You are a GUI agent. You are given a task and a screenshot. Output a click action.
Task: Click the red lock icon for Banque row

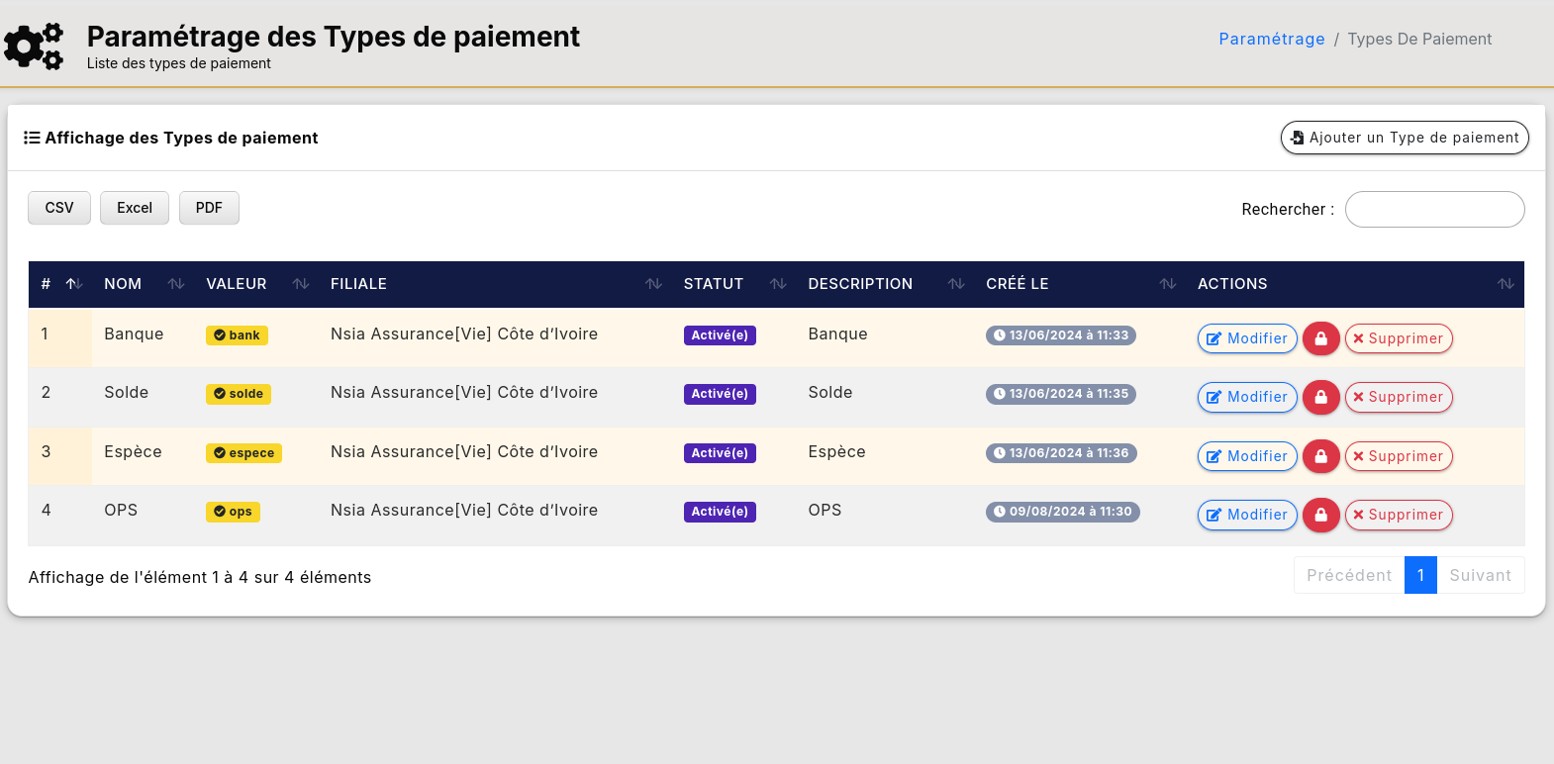click(1320, 338)
